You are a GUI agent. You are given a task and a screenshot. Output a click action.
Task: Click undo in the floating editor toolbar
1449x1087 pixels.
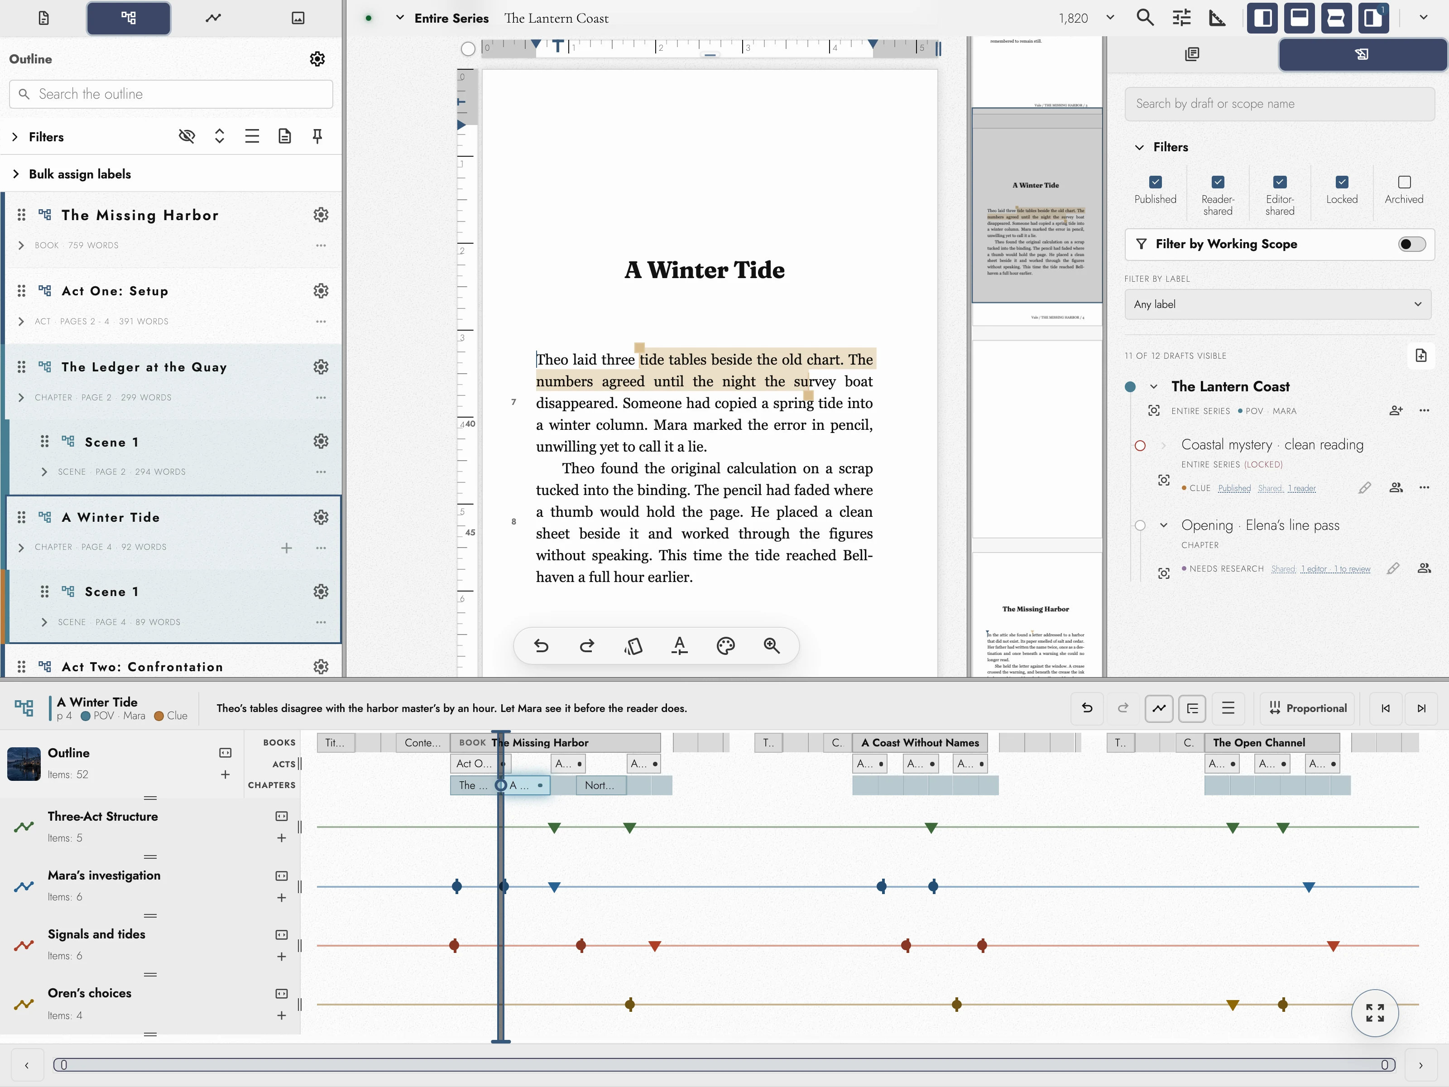pyautogui.click(x=541, y=646)
